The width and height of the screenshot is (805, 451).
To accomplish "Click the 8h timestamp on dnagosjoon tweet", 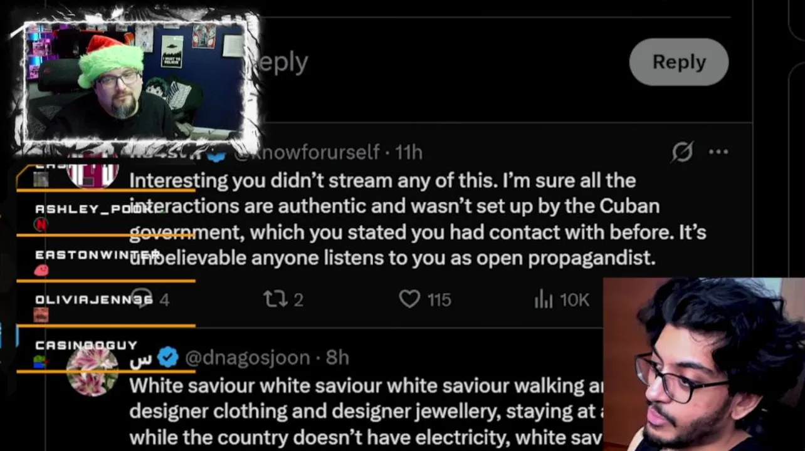I will (x=337, y=358).
